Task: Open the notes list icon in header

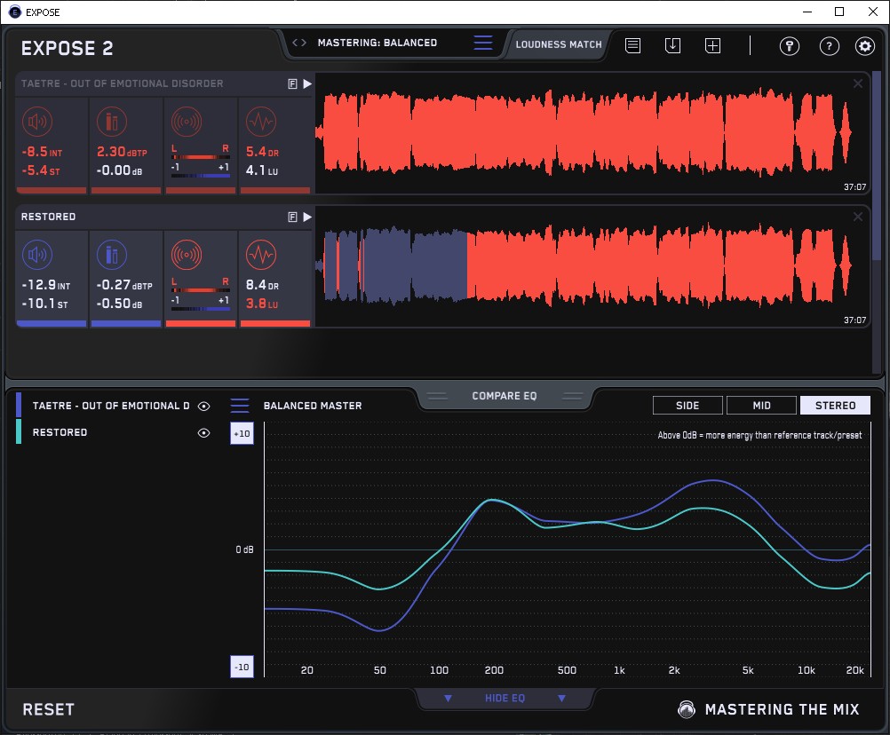Action: pyautogui.click(x=633, y=45)
